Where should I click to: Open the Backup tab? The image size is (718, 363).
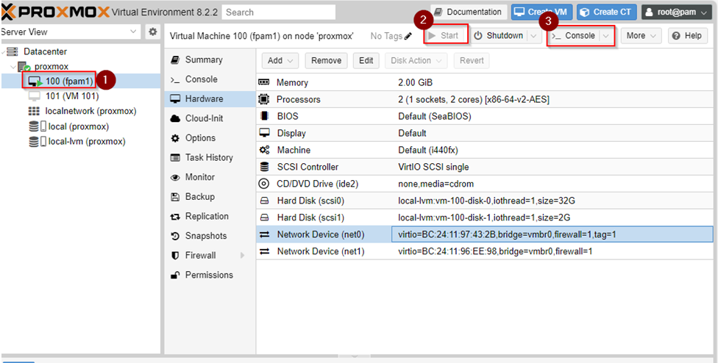(210, 197)
